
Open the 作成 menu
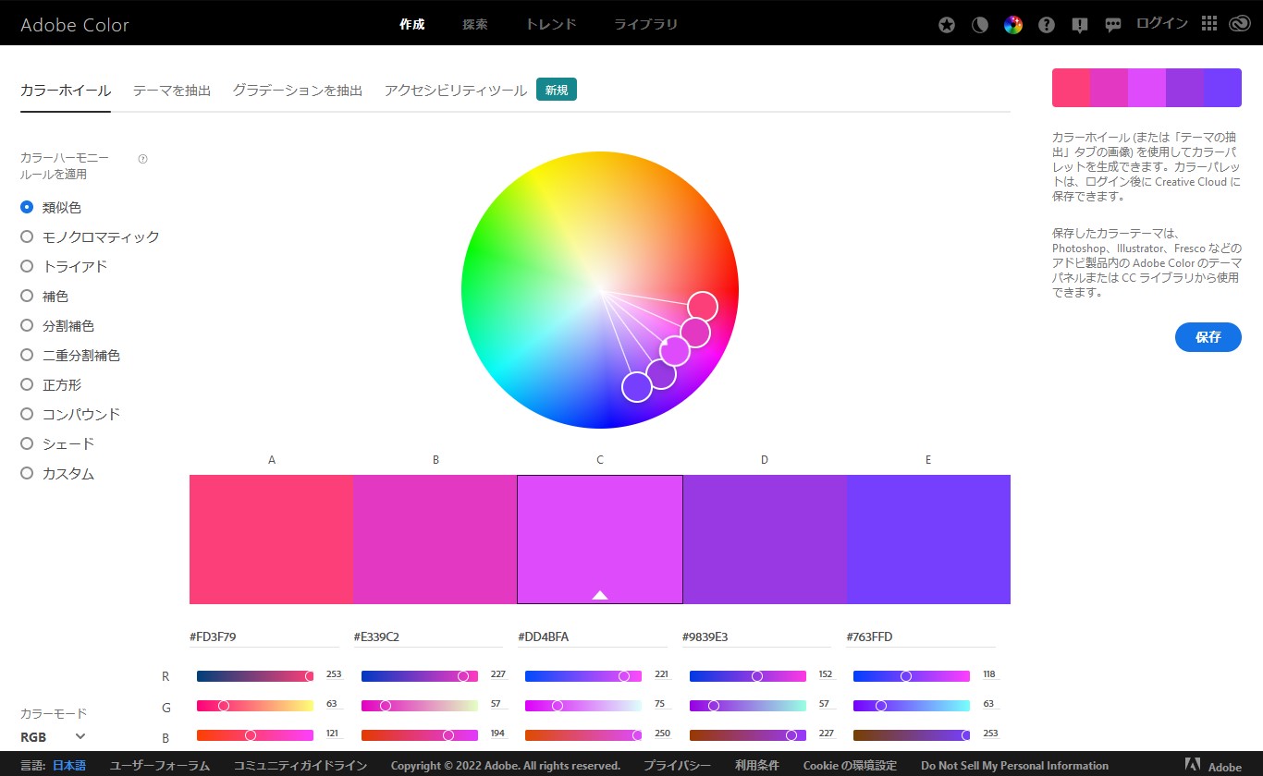click(x=412, y=24)
